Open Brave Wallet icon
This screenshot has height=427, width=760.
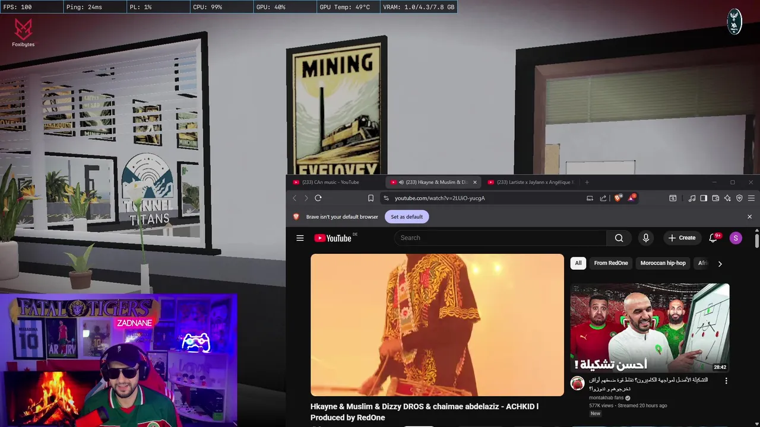[715, 198]
